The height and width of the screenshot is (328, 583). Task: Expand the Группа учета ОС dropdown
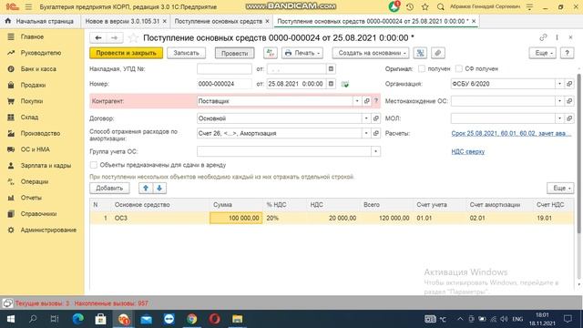376,151
